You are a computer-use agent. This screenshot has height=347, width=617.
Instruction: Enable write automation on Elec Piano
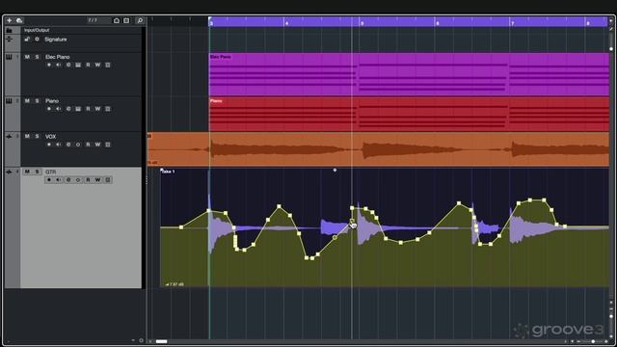pos(97,65)
